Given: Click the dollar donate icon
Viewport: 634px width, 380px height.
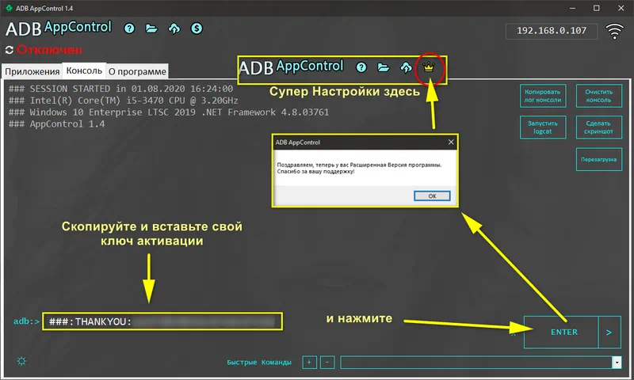Looking at the screenshot, I should click(197, 28).
